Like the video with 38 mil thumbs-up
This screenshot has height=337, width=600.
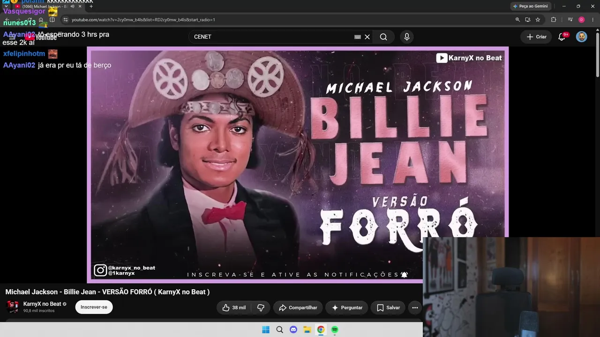point(234,308)
